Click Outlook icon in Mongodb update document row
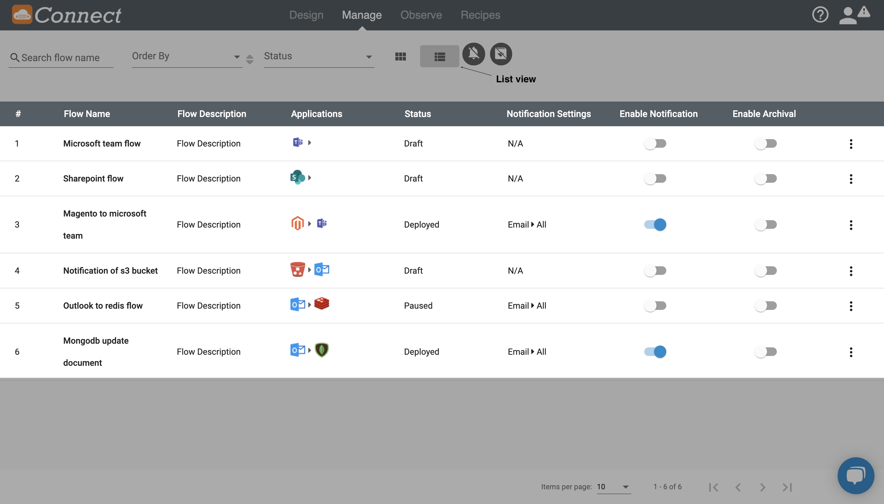The width and height of the screenshot is (884, 504). point(298,350)
